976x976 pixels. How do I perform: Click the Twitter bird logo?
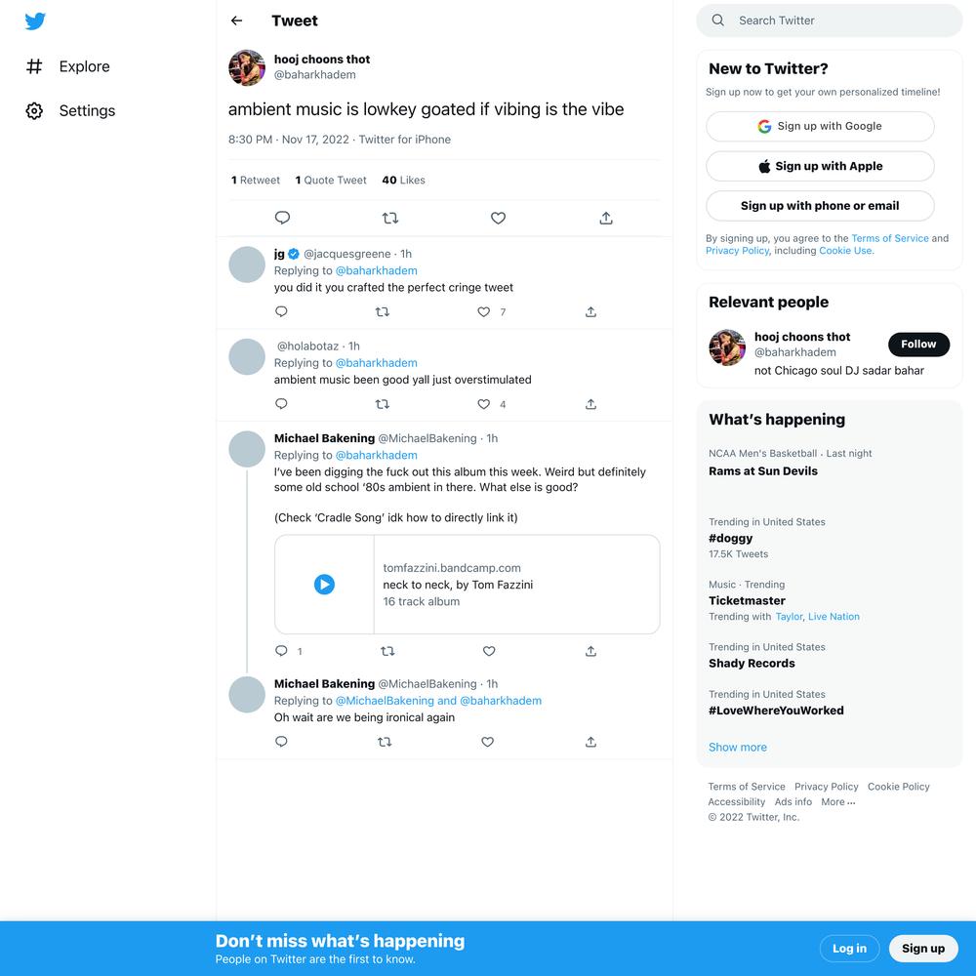pyautogui.click(x=35, y=21)
